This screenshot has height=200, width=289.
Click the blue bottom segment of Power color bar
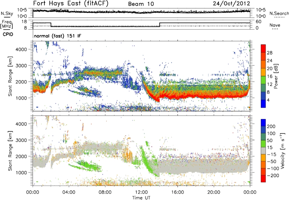click(x=263, y=104)
